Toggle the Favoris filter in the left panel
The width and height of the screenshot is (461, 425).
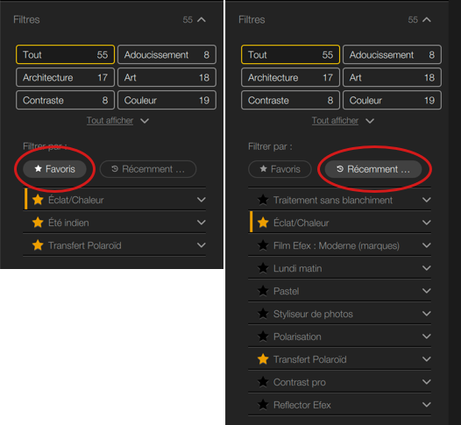click(x=54, y=169)
